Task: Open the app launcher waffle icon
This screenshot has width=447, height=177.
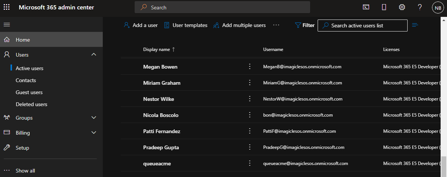Action: (x=7, y=7)
